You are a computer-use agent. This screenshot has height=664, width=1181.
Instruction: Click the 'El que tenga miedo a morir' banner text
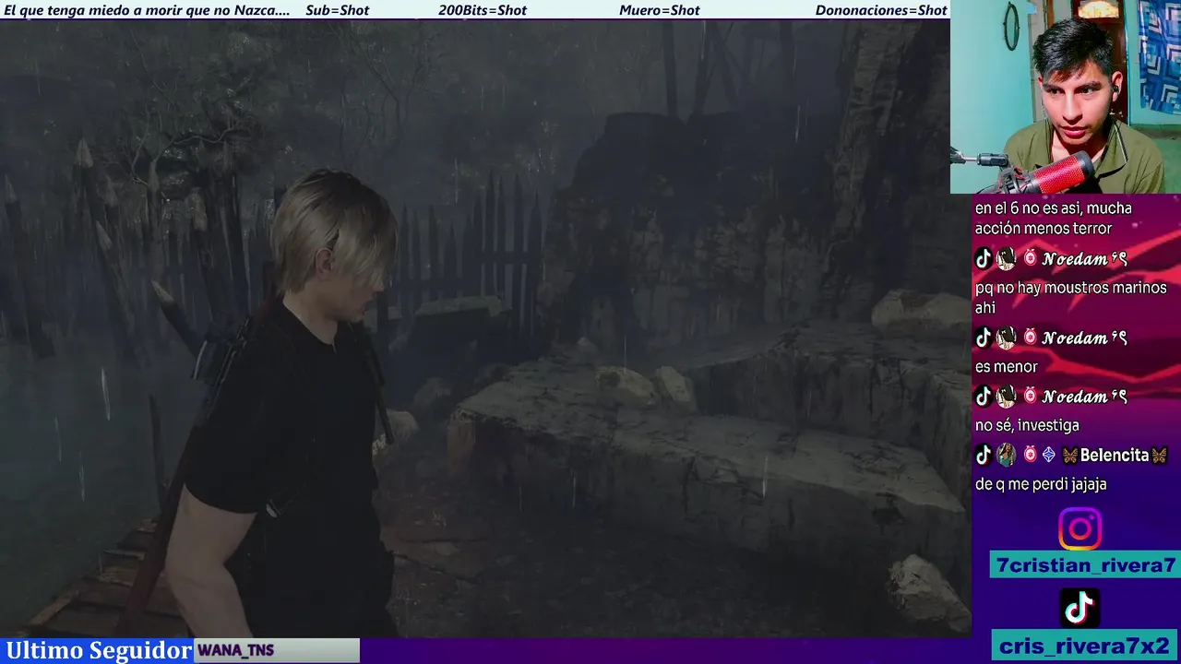pos(147,10)
